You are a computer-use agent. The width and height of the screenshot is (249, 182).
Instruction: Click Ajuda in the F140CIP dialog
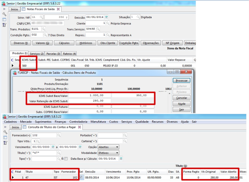point(181,104)
